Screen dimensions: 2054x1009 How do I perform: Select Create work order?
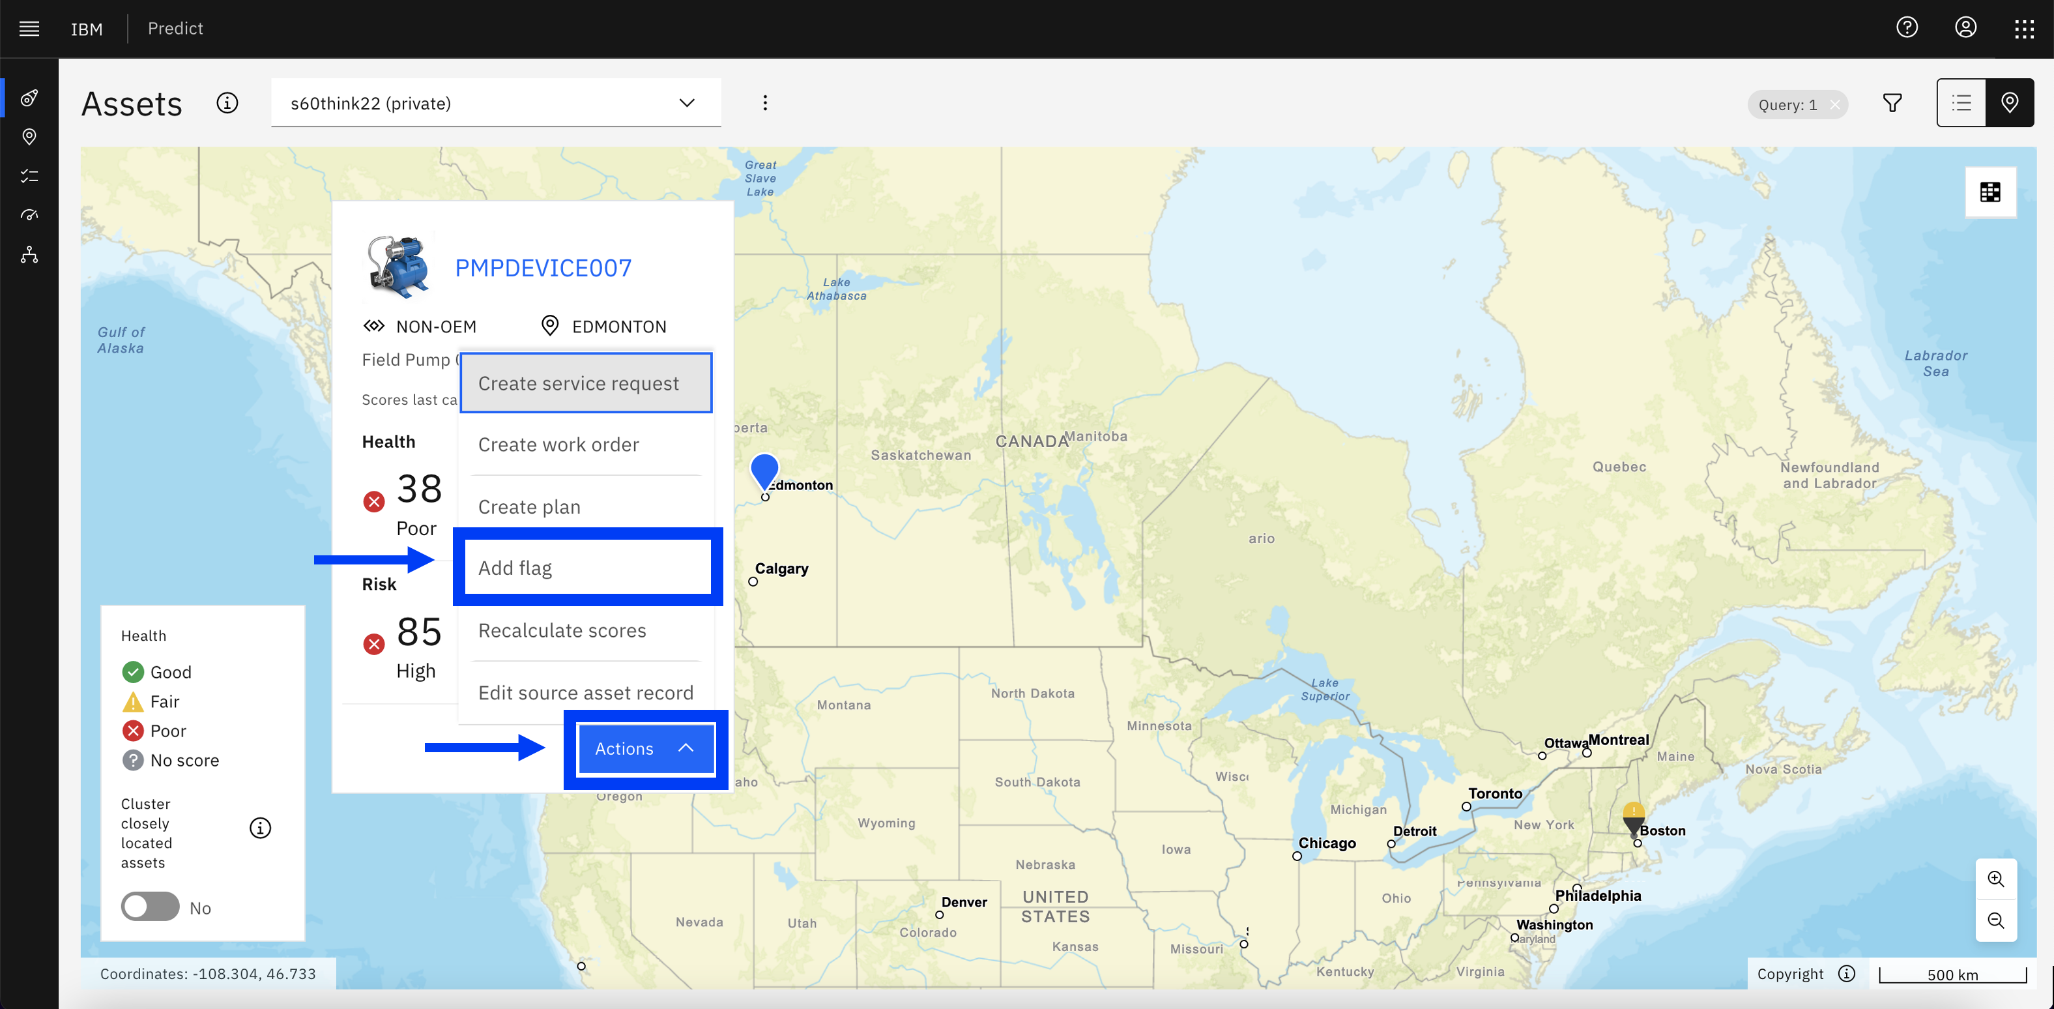coord(586,445)
